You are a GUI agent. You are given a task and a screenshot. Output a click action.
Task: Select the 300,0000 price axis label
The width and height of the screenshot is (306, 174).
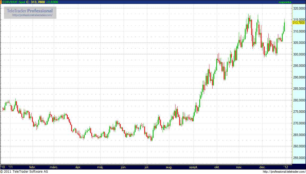[x=299, y=54]
